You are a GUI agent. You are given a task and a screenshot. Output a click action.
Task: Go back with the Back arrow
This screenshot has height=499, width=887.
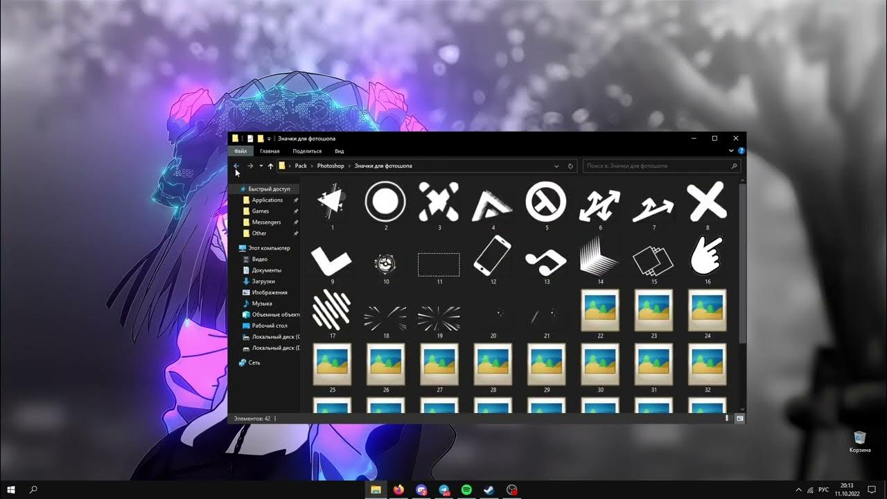click(x=237, y=166)
